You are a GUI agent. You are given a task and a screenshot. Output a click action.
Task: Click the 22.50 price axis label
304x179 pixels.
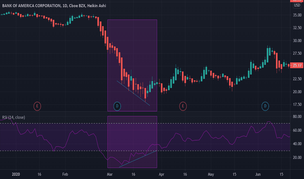297,79
